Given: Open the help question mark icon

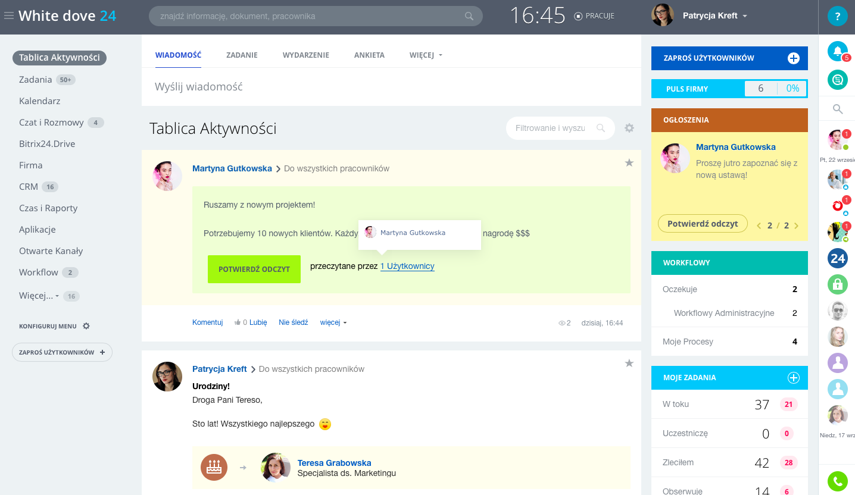Looking at the screenshot, I should (x=837, y=16).
